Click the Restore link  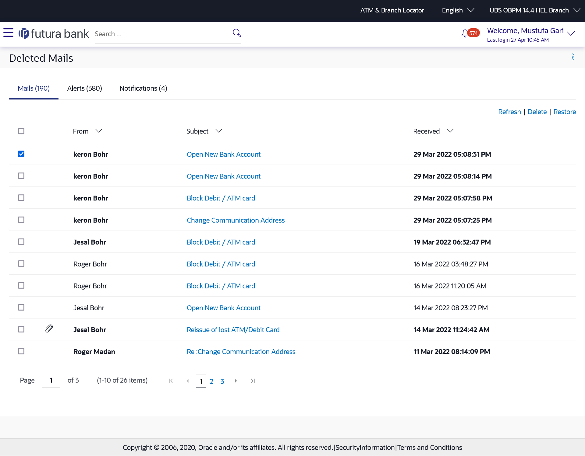coord(564,112)
